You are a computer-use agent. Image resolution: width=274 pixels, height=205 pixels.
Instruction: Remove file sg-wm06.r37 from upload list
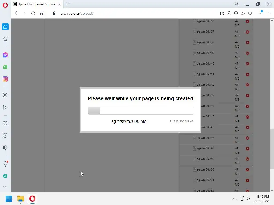[248, 32]
